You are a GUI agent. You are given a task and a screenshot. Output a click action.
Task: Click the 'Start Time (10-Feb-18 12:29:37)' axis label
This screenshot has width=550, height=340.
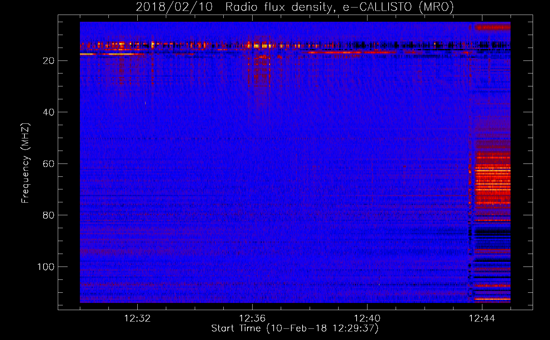(x=295, y=328)
